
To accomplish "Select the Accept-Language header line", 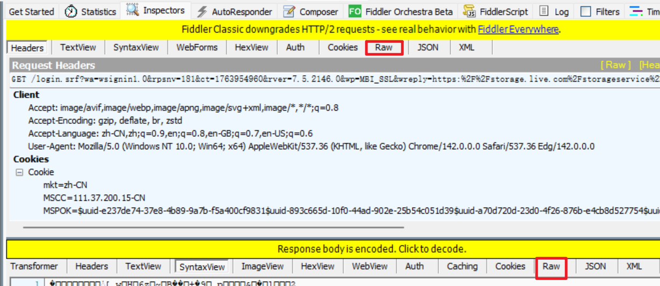I will pos(170,134).
